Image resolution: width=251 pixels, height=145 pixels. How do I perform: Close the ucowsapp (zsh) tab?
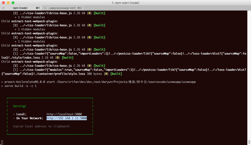[45, 8]
